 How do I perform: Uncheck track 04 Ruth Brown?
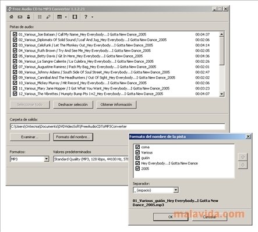15,51
